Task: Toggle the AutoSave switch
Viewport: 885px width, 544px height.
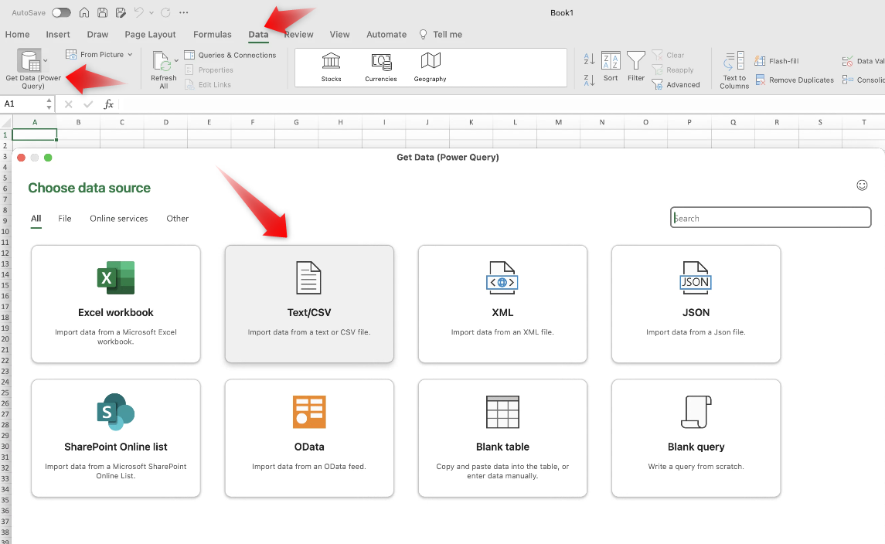Action: click(61, 12)
